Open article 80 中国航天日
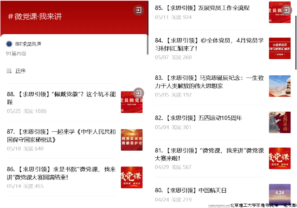Screen dimensions: 297x208 pyautogui.click(x=191, y=190)
